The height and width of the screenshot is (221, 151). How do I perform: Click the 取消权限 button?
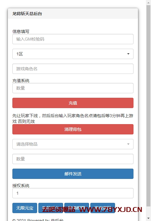click(77, 208)
